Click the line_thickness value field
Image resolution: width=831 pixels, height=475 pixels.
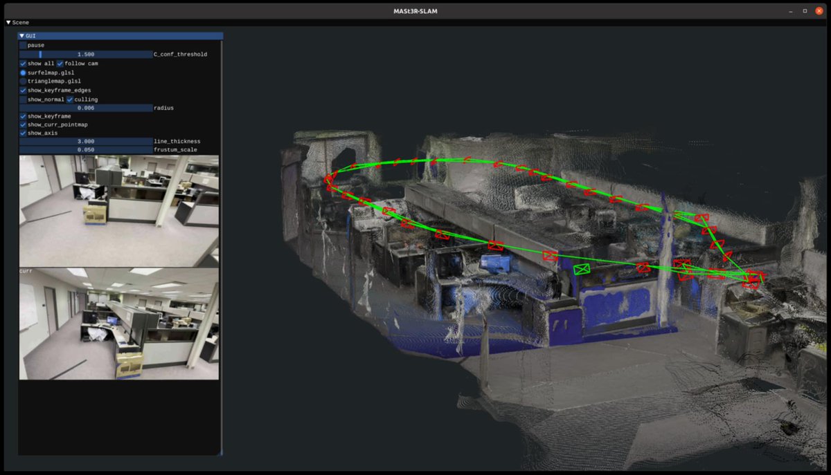[85, 141]
